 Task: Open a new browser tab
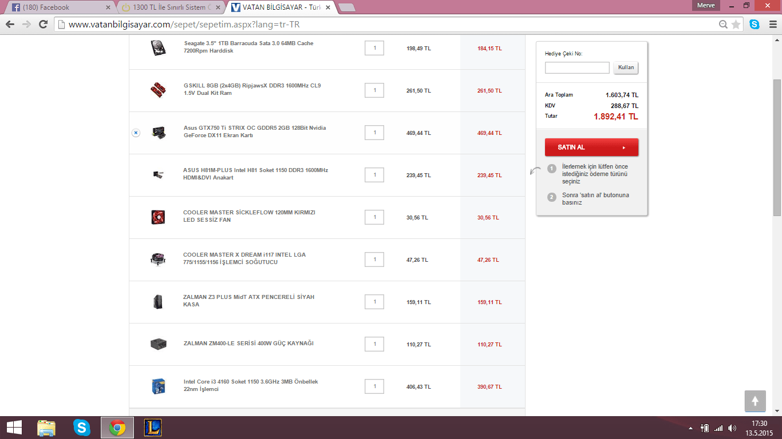coord(347,7)
